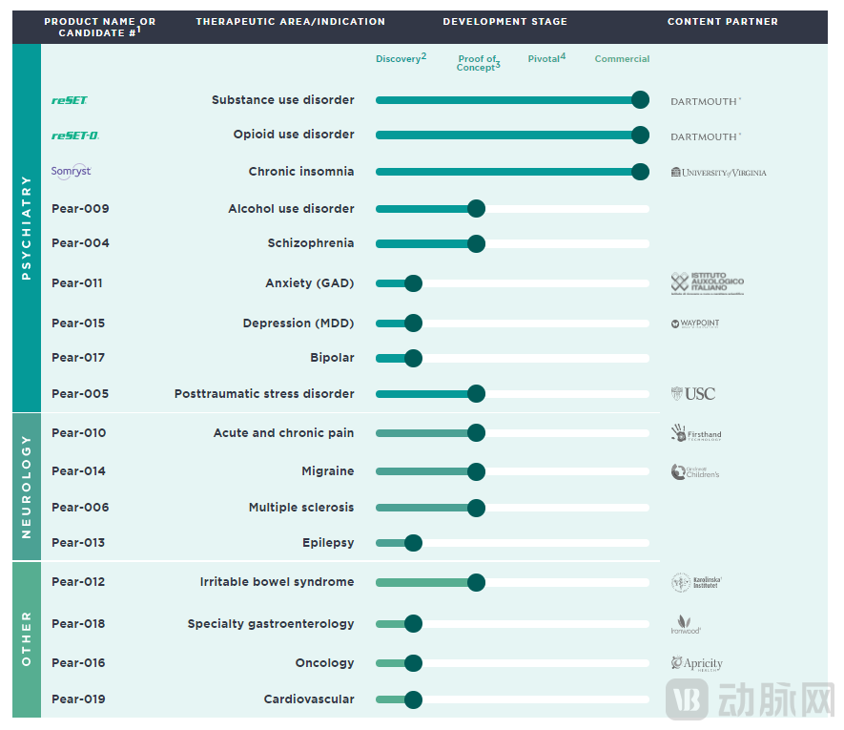Click the Pear-015 candidate name
844x730 pixels.
coord(78,323)
